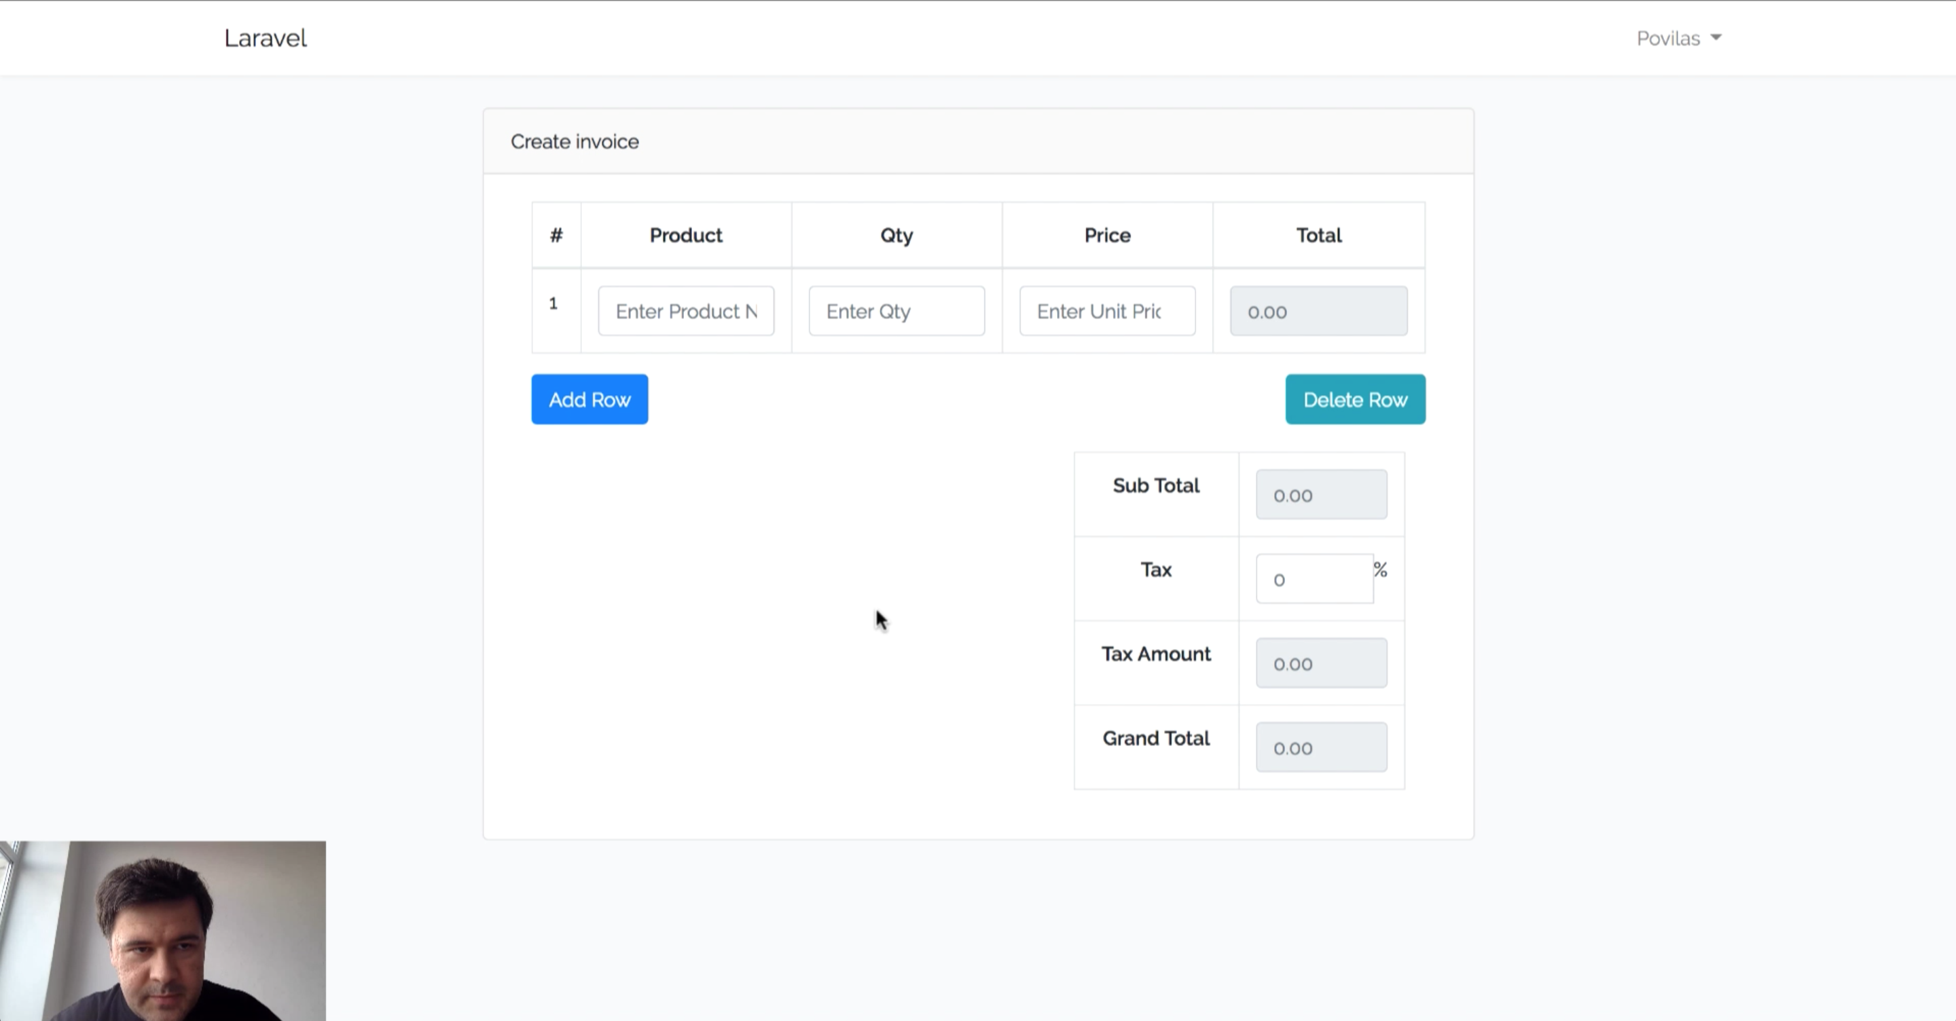Image resolution: width=1956 pixels, height=1021 pixels.
Task: Select the Product Name input field
Action: click(x=686, y=310)
